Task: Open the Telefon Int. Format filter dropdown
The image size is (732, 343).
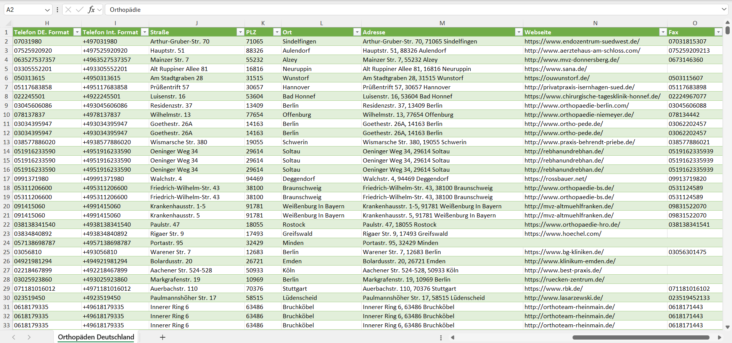Action: click(x=145, y=32)
